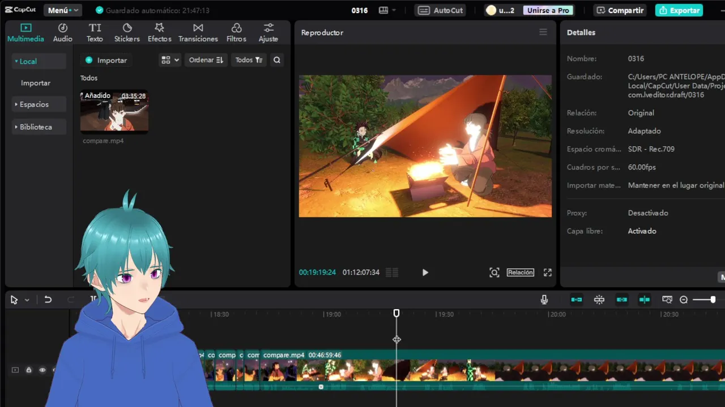725x407 pixels.
Task: Click the quality bars icon beside timecode
Action: (392, 272)
